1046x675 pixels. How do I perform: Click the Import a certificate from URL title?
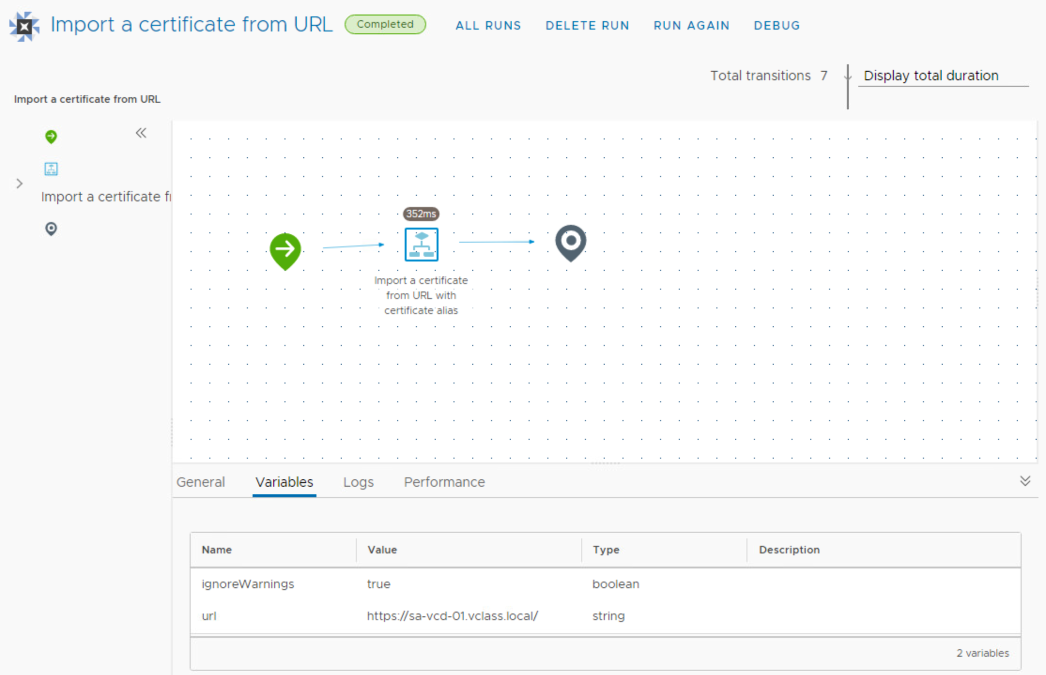tap(192, 24)
